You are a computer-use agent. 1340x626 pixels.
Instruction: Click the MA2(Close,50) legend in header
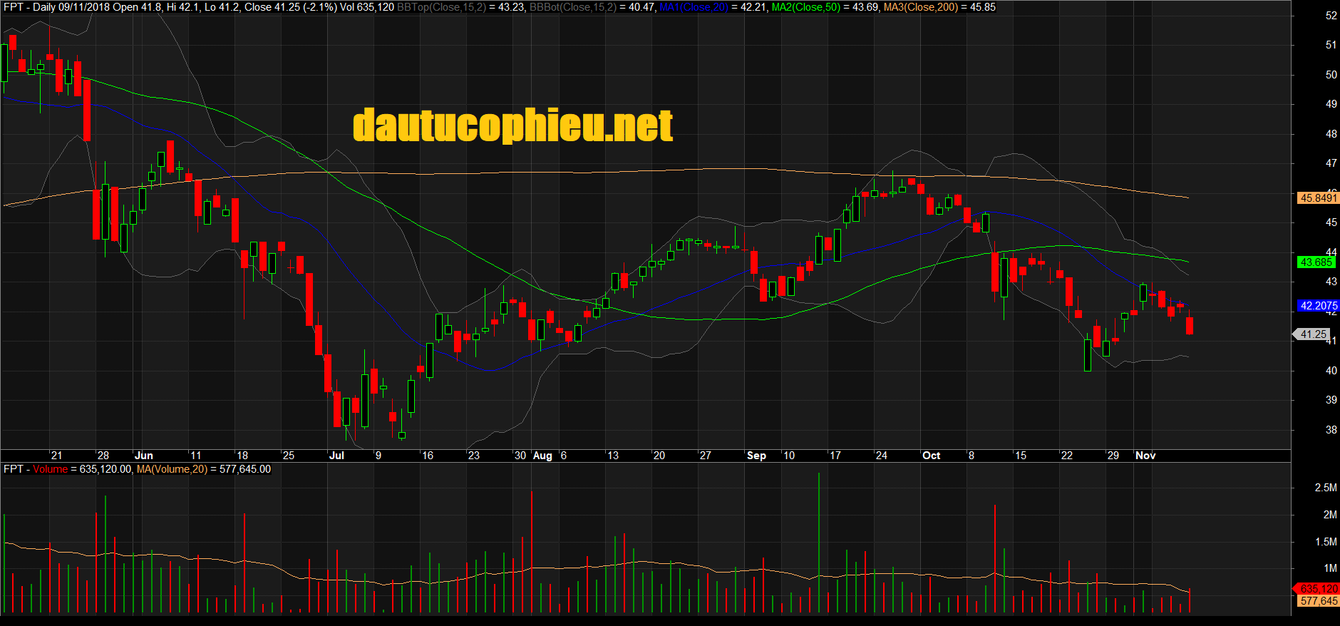click(x=805, y=7)
